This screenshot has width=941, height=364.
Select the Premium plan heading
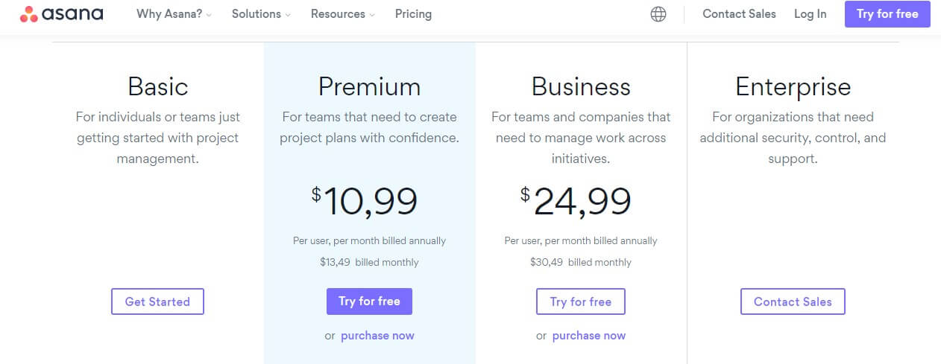pos(369,87)
